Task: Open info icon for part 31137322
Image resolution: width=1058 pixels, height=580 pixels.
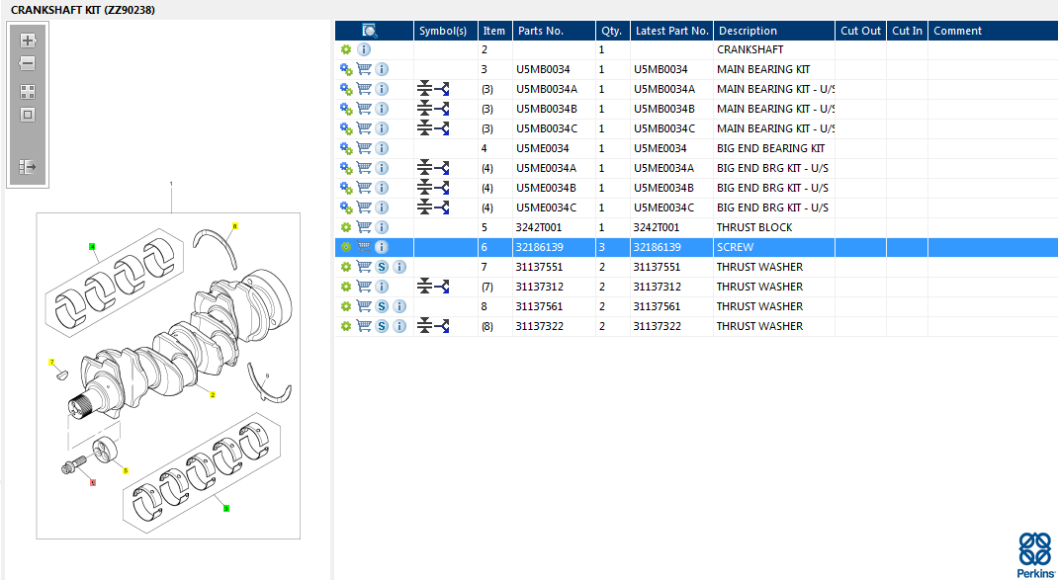Action: pyautogui.click(x=398, y=326)
